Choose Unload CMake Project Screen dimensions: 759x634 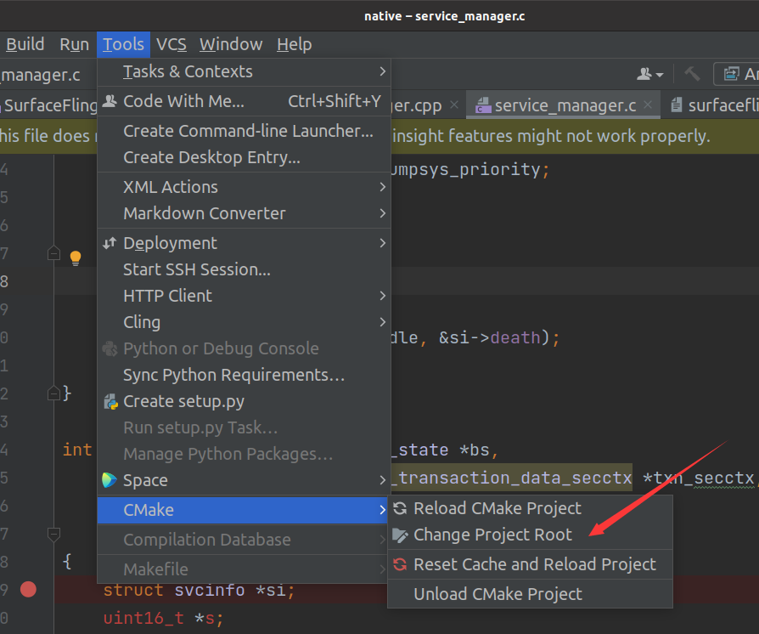498,594
